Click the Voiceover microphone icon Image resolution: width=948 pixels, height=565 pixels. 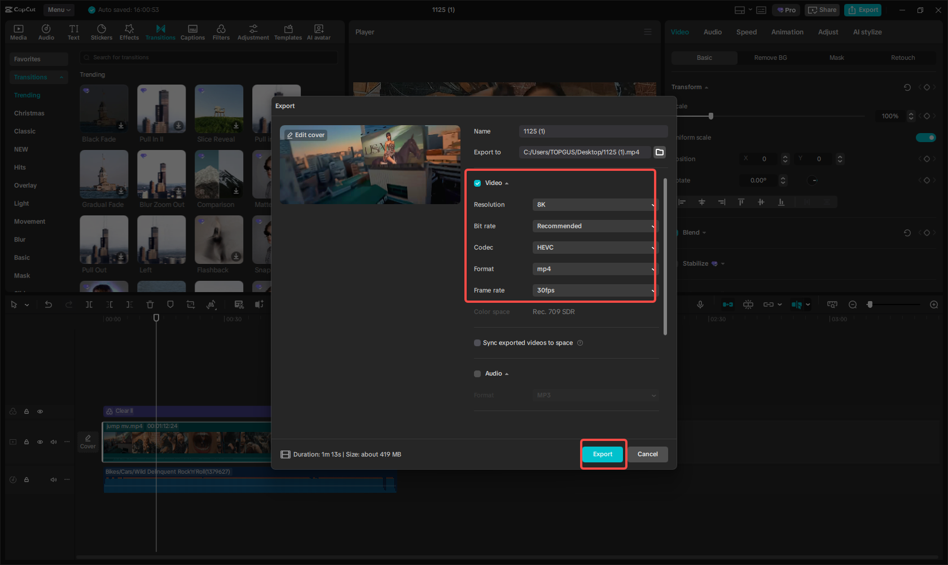click(700, 304)
